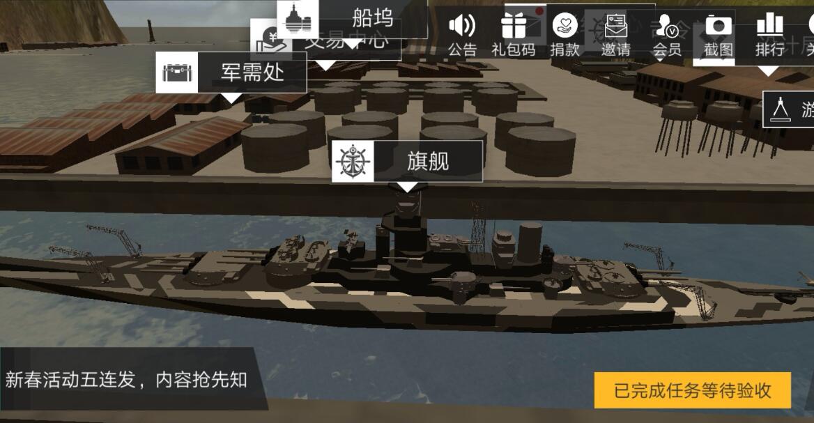This screenshot has width=814, height=423.
Task: Select the 旗舰 flagship label
Action: (428, 161)
